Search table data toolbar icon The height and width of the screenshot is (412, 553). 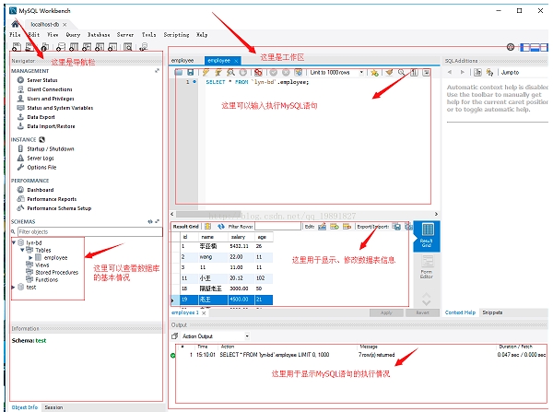click(128, 47)
